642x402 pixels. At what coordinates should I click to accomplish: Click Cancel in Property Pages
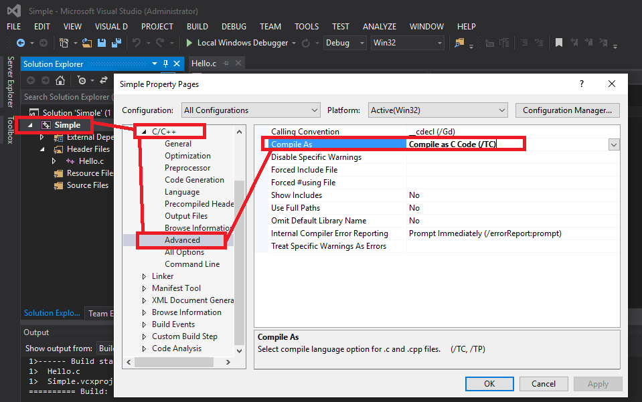click(x=544, y=383)
